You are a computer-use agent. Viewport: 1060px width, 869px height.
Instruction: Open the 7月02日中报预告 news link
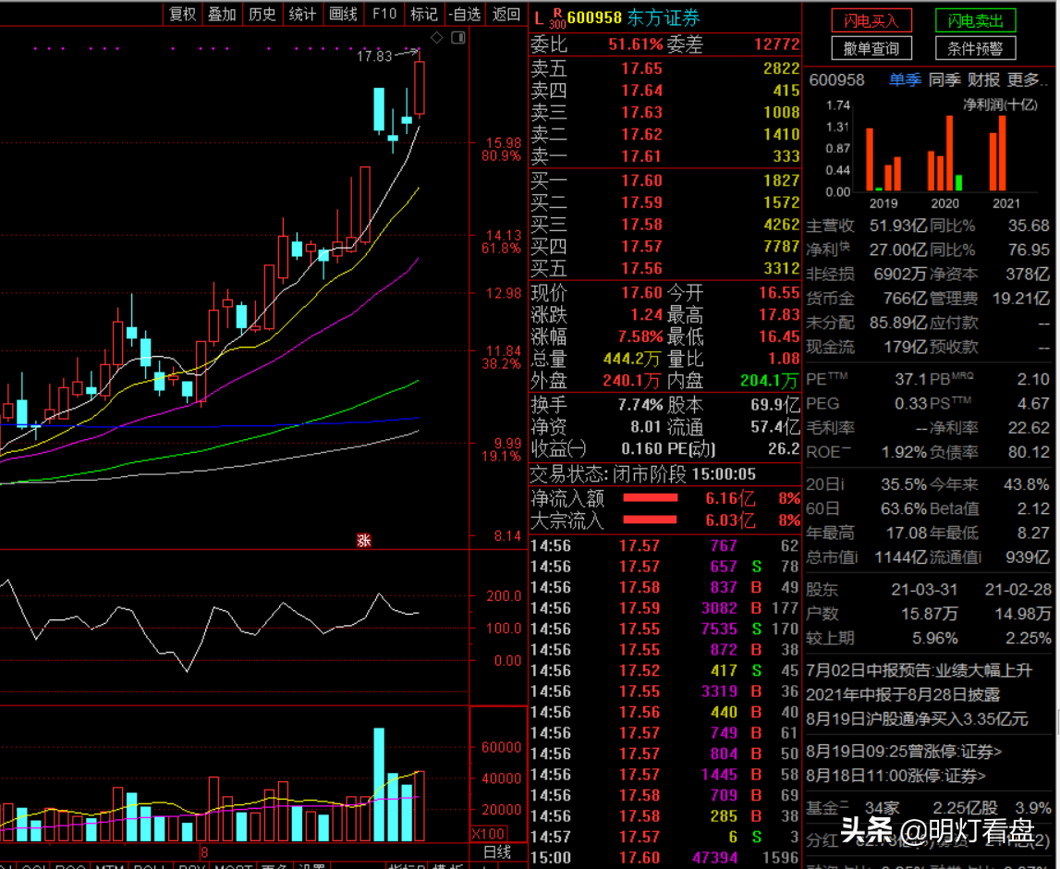tap(920, 670)
